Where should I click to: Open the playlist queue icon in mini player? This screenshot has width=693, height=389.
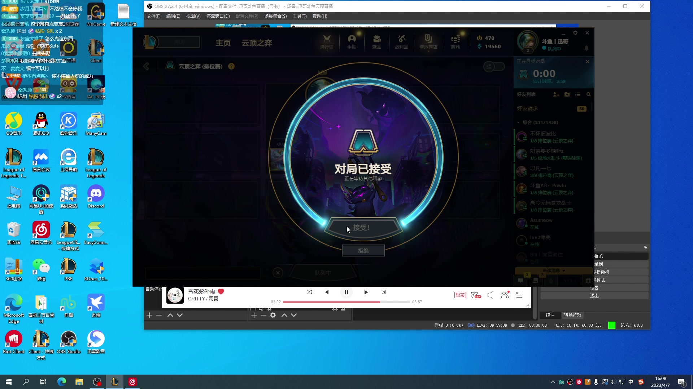(x=519, y=295)
